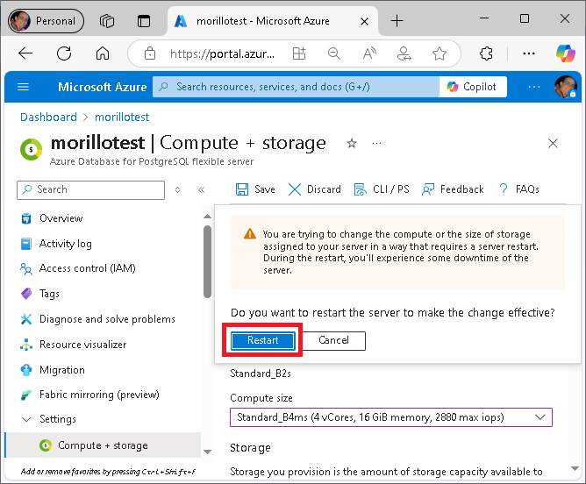Click the morillotest breadcrumb link
This screenshot has width=586, height=484.
click(122, 117)
